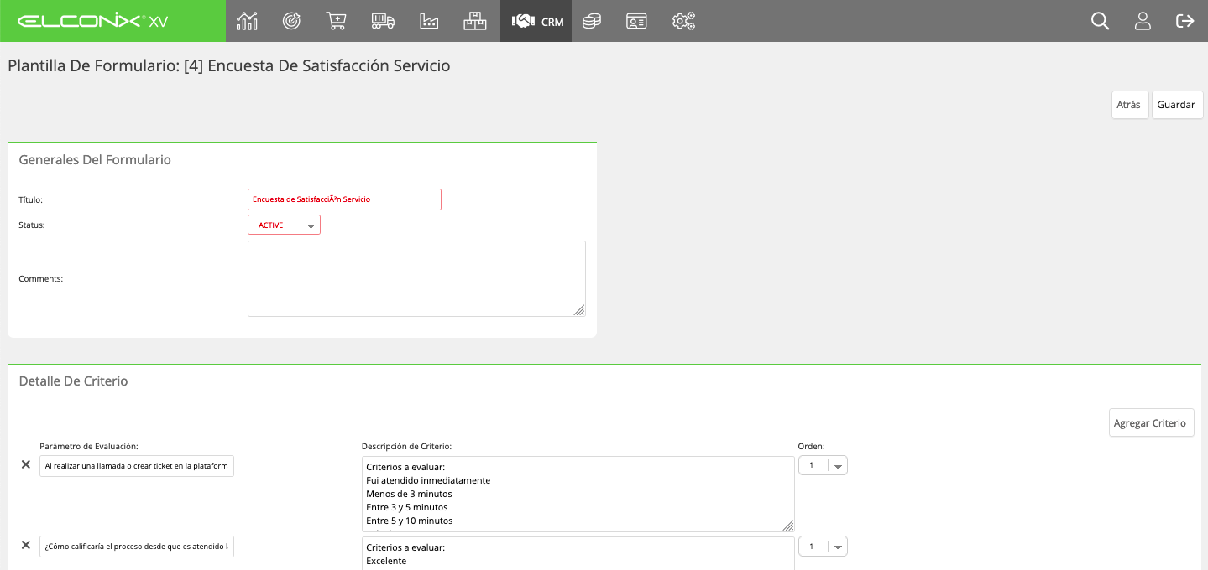Click the 'Generales Del Formulario' heading
Image resolution: width=1208 pixels, height=570 pixels.
pos(95,159)
